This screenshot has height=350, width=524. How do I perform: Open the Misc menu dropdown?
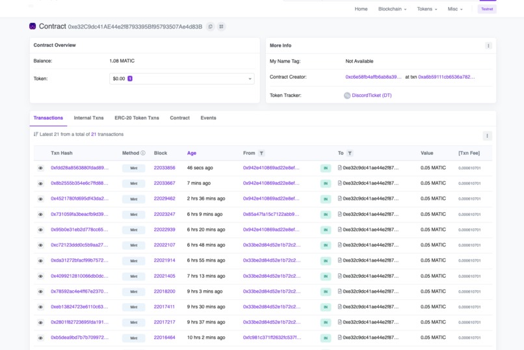(455, 9)
